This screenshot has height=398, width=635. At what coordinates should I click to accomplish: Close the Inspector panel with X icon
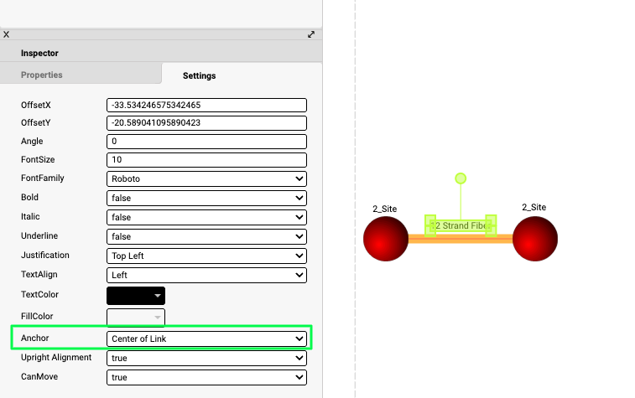pos(7,34)
